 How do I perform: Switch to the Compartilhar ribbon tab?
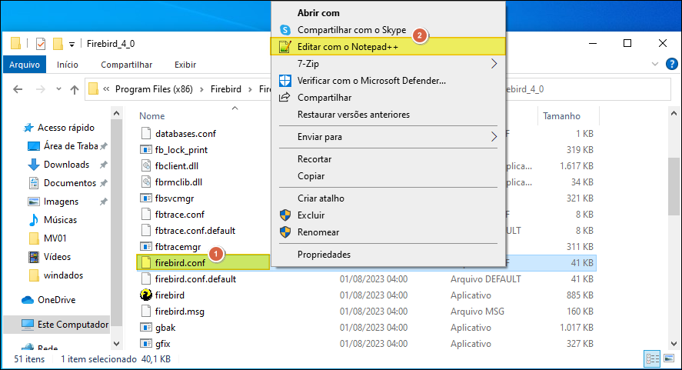[x=127, y=65]
